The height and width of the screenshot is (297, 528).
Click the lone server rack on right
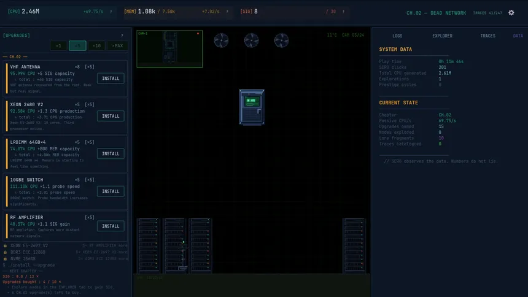click(354, 246)
